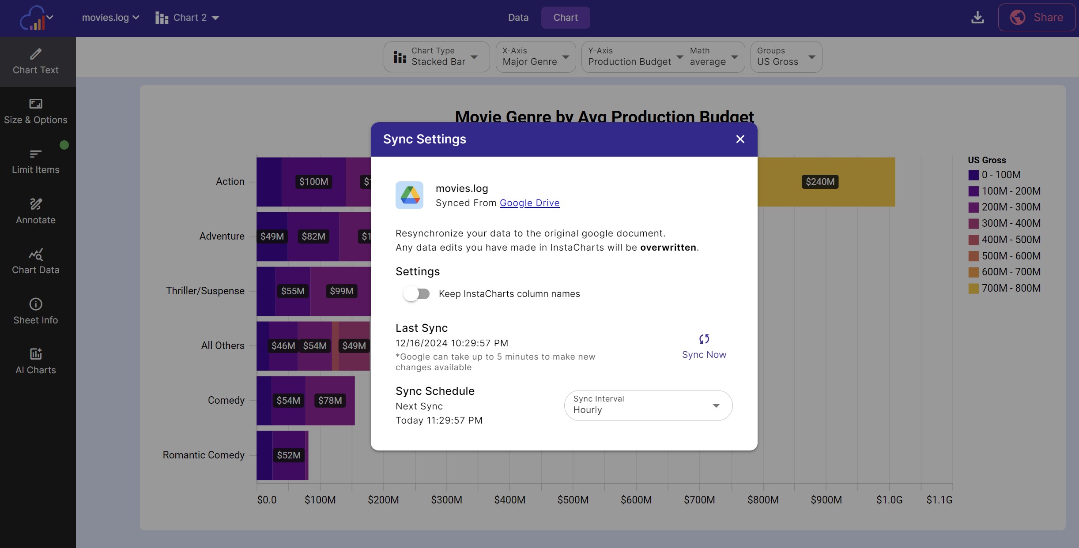Click the Romantic Comedy axis label
The height and width of the screenshot is (548, 1079).
(x=204, y=455)
